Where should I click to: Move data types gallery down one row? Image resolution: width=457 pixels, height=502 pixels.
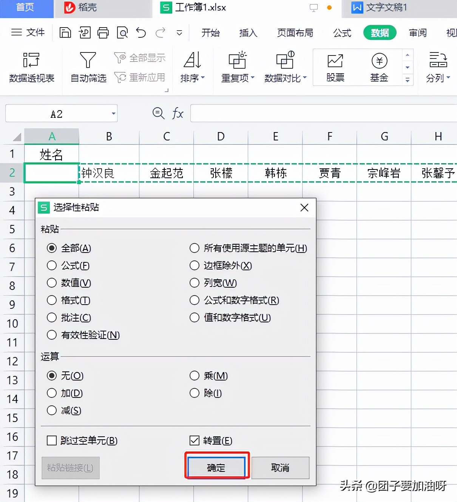(x=408, y=67)
